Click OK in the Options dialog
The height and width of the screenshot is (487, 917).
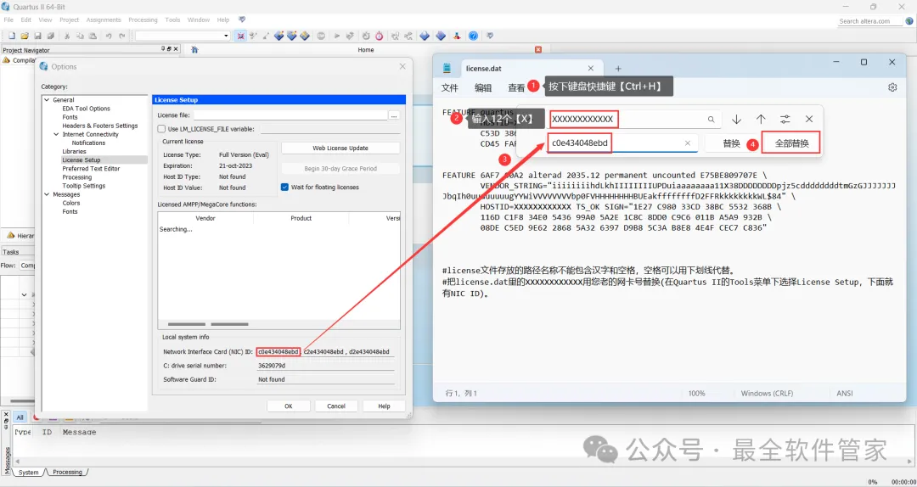[x=289, y=406]
